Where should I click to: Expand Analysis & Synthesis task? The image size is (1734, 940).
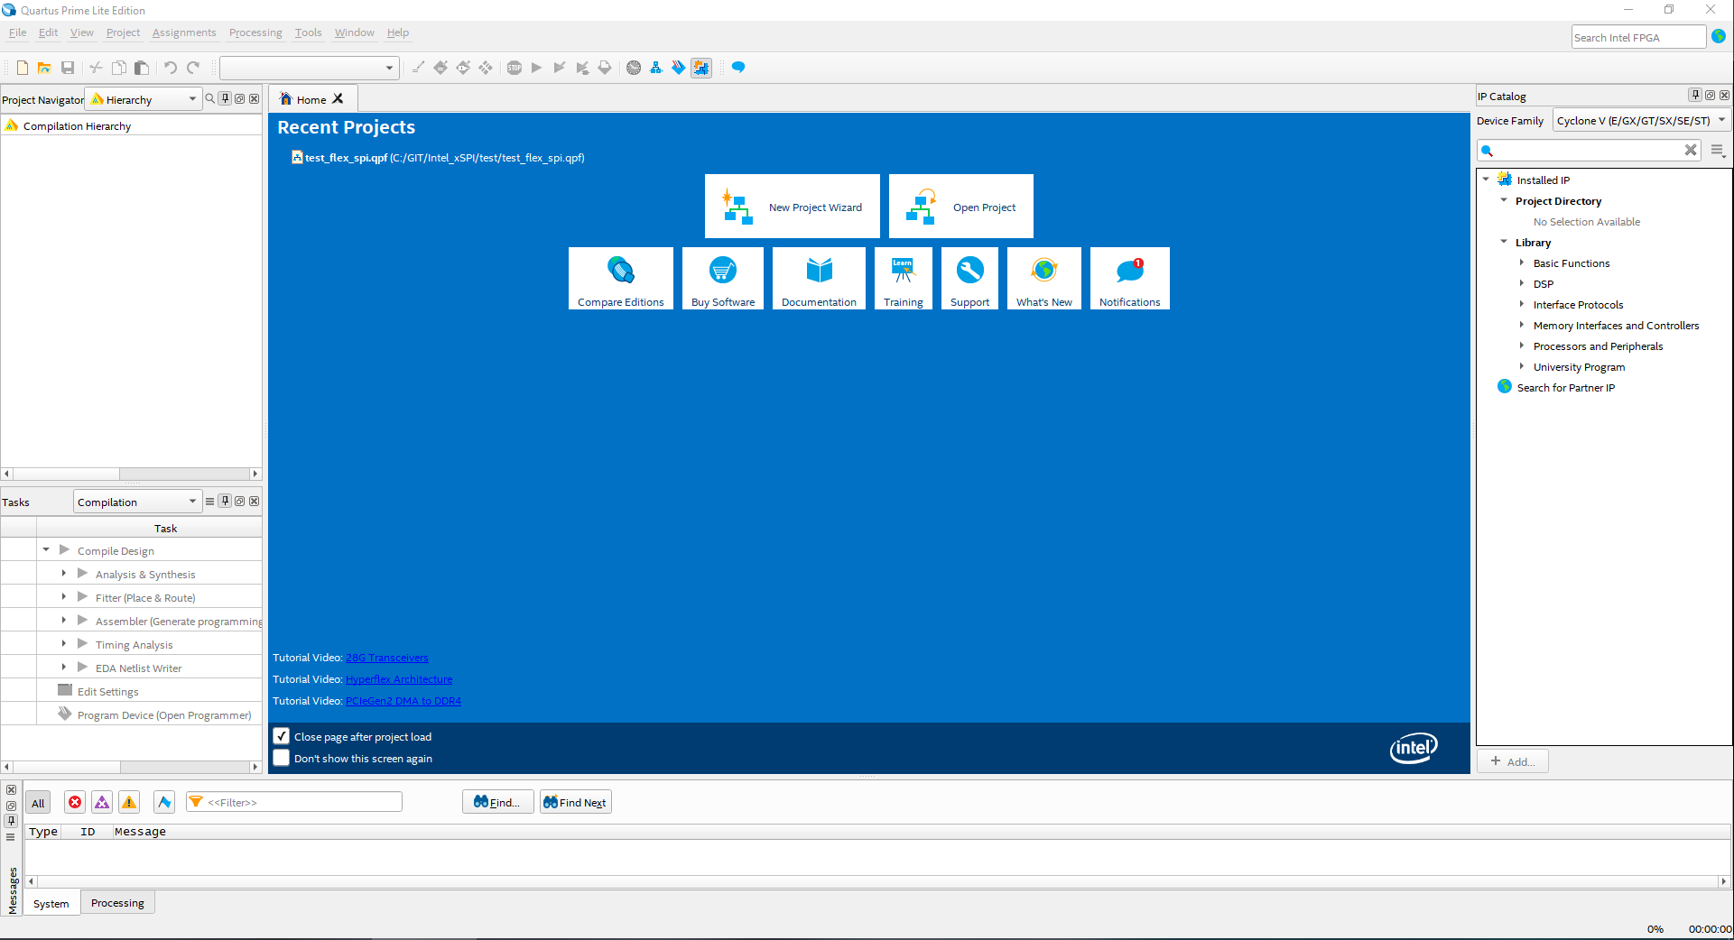tap(64, 574)
